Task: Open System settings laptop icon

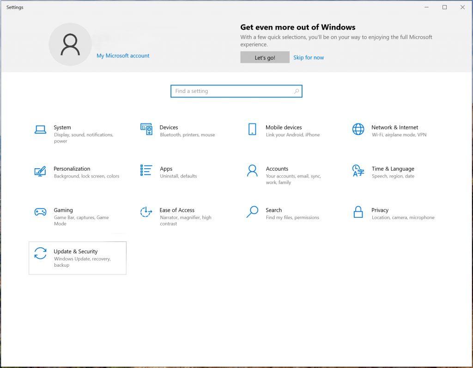Action: point(40,129)
